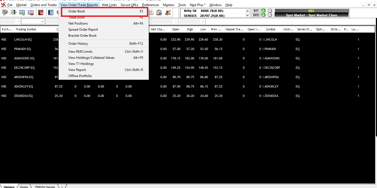Click the Volume Tra... column header
The width and height of the screenshot is (377, 188).
tap(234, 29)
